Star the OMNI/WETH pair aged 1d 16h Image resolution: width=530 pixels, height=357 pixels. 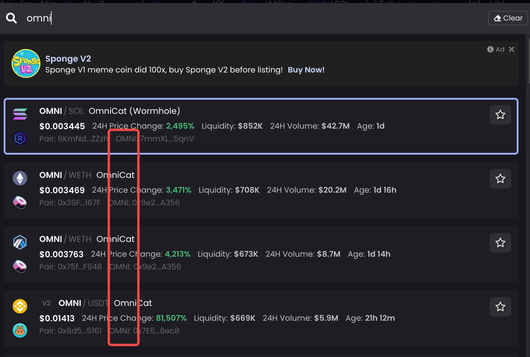pos(500,179)
